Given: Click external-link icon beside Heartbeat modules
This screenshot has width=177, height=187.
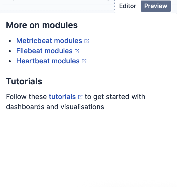Looking at the screenshot, I should click(84, 61).
